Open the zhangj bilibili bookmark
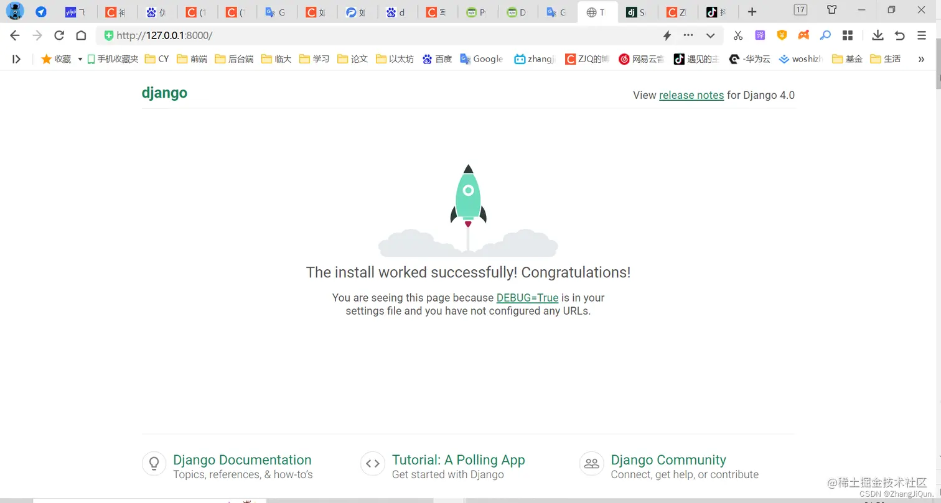This screenshot has height=503, width=941. click(535, 59)
